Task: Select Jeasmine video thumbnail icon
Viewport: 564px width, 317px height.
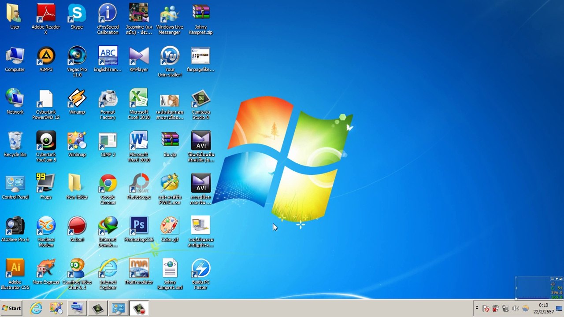Action: click(x=139, y=18)
